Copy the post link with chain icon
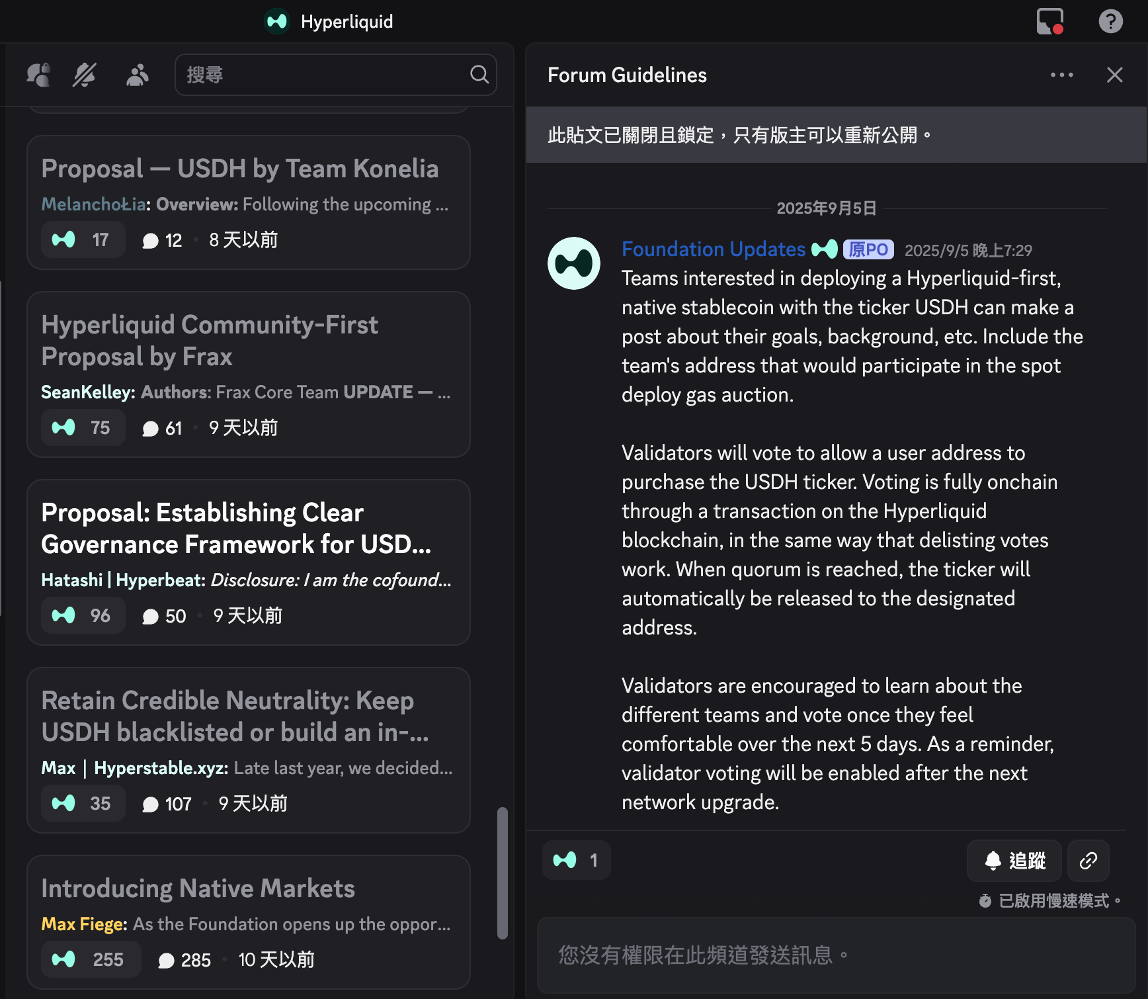 [x=1088, y=861]
